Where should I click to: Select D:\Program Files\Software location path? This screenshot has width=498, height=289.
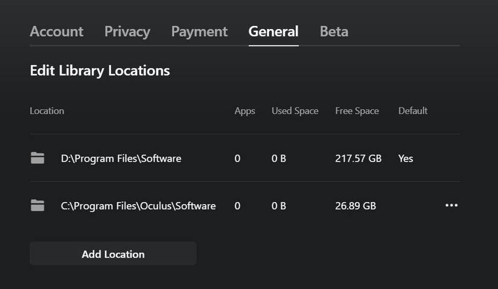[x=121, y=159]
